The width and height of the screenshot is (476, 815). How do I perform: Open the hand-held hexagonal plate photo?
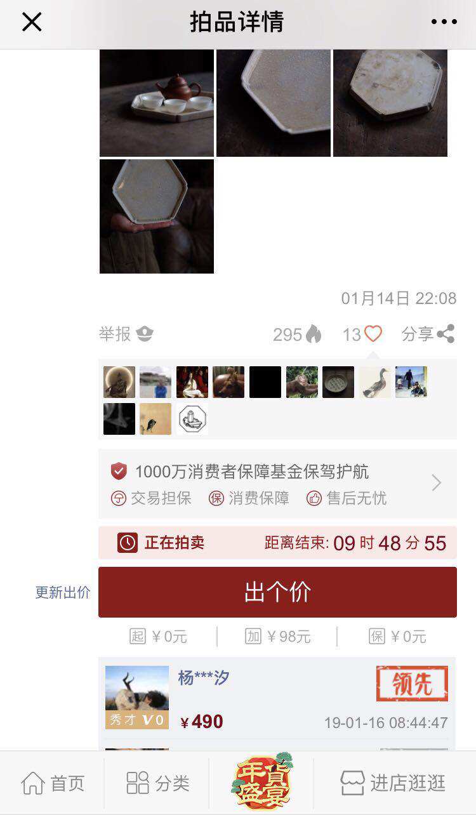157,216
